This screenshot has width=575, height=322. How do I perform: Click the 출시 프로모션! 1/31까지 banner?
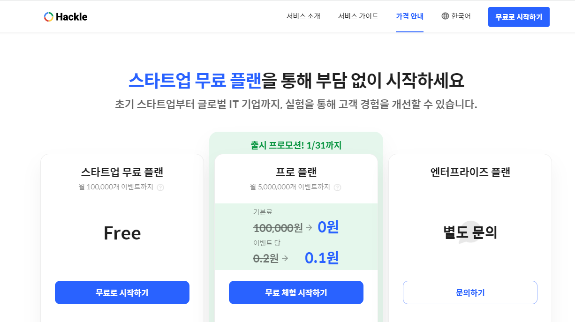point(296,144)
